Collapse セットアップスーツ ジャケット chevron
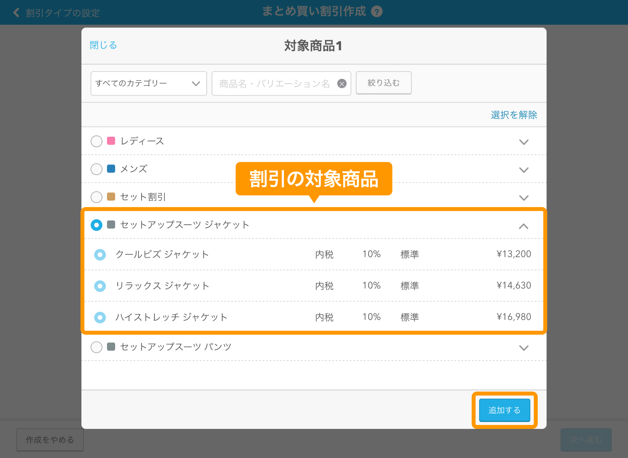This screenshot has width=628, height=458. (524, 226)
